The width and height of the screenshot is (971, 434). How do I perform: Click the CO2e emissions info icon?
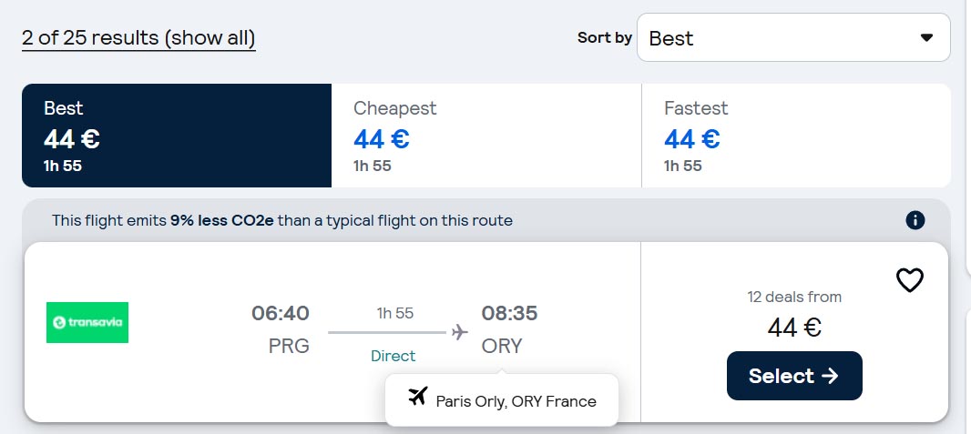pyautogui.click(x=915, y=220)
